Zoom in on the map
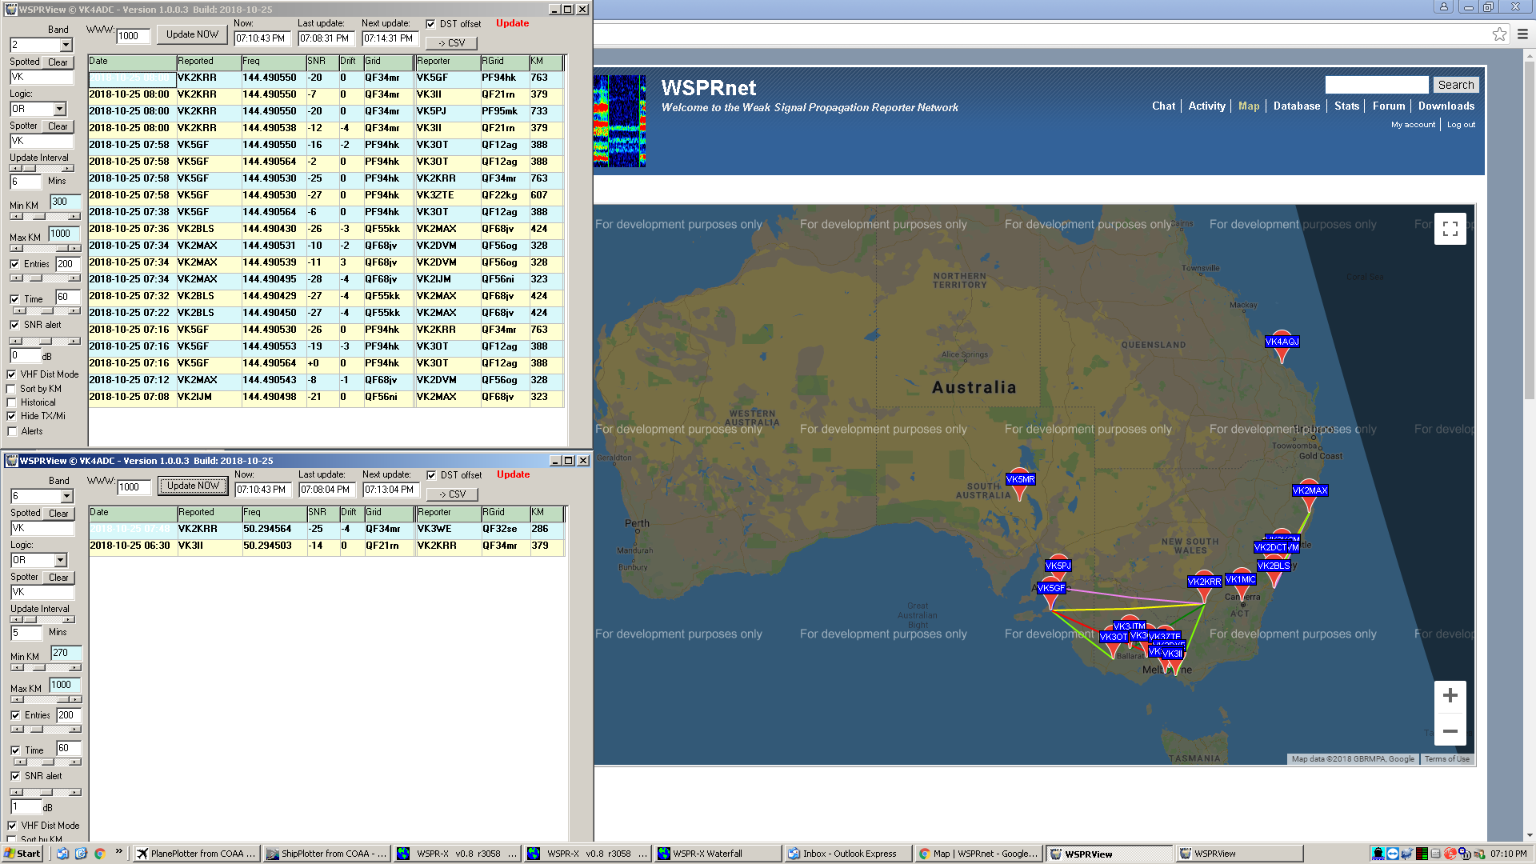 click(x=1450, y=696)
